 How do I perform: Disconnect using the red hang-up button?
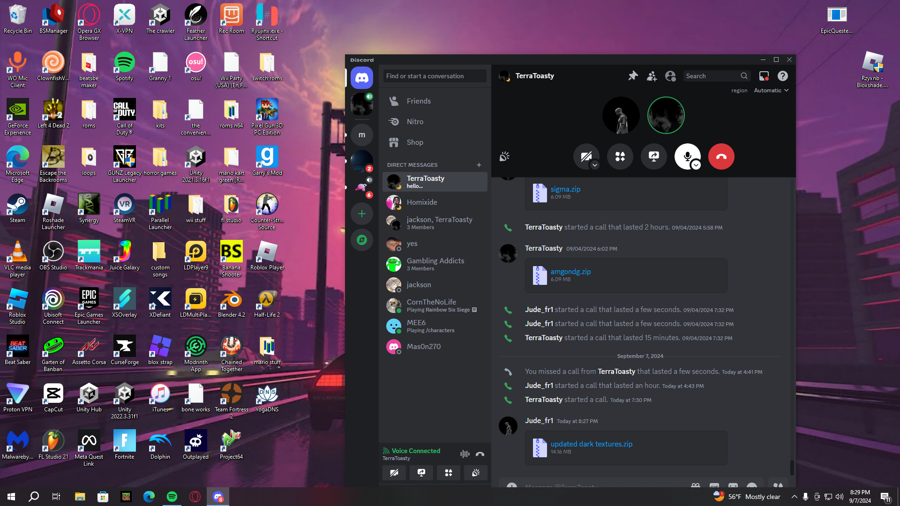click(x=721, y=156)
